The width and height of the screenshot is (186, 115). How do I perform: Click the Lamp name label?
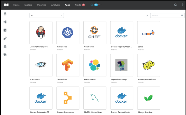coord(140,47)
